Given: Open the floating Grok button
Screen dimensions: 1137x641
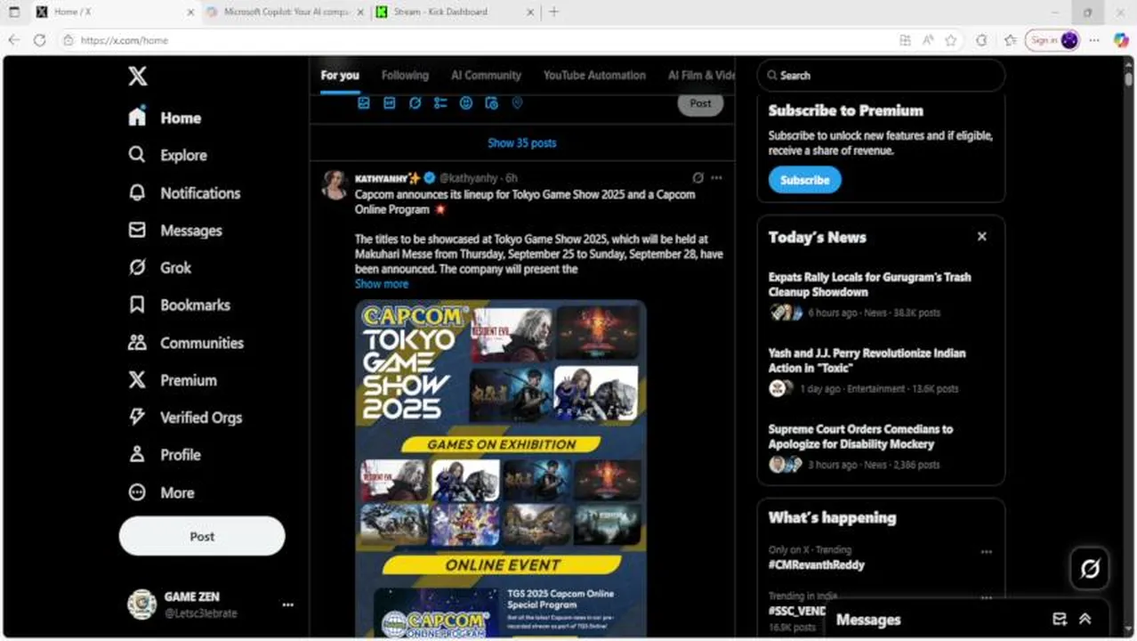Looking at the screenshot, I should point(1090,568).
